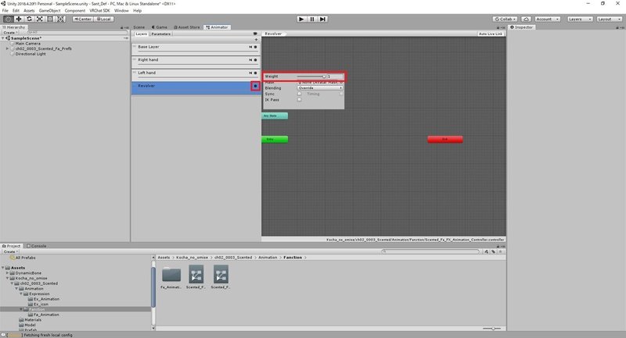Image resolution: width=626 pixels, height=338 pixels.
Task: Switch to the Parameters tab in Animator
Action: (x=161, y=34)
